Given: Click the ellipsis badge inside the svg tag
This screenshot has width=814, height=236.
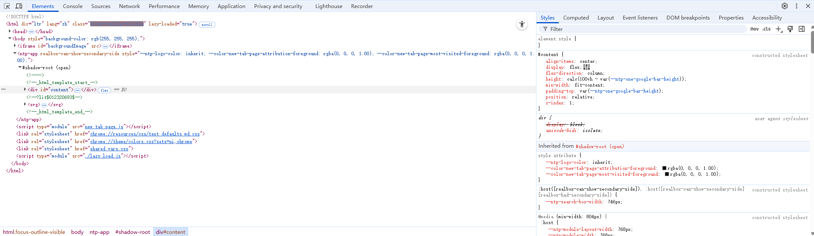Looking at the screenshot, I should point(44,105).
